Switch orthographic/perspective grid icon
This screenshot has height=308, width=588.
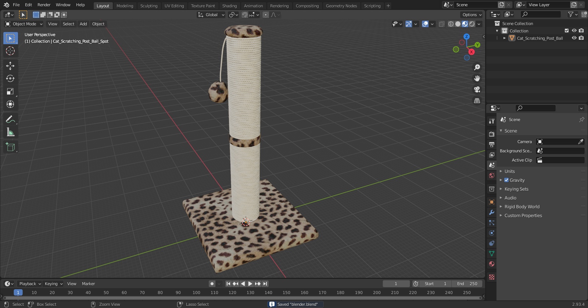point(477,100)
